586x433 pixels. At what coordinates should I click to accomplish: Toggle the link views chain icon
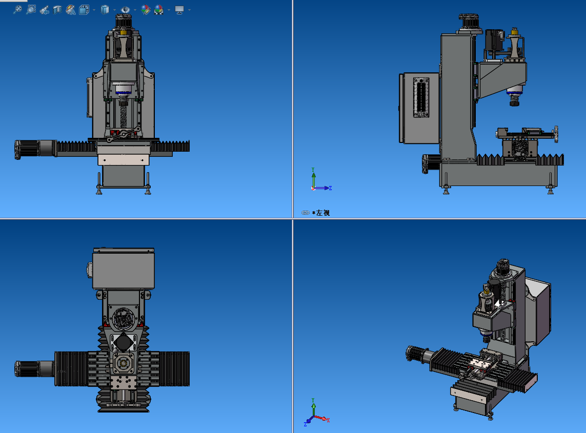306,213
